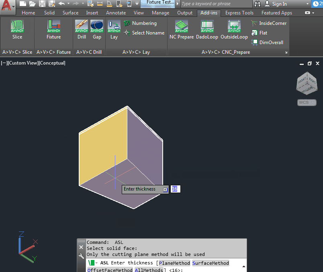Click the Save As icon
The width and height of the screenshot is (323, 272).
pos(52,4)
